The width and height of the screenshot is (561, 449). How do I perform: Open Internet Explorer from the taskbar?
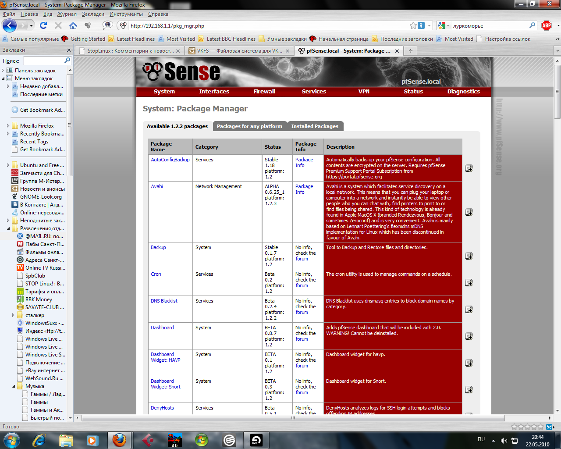(x=39, y=440)
